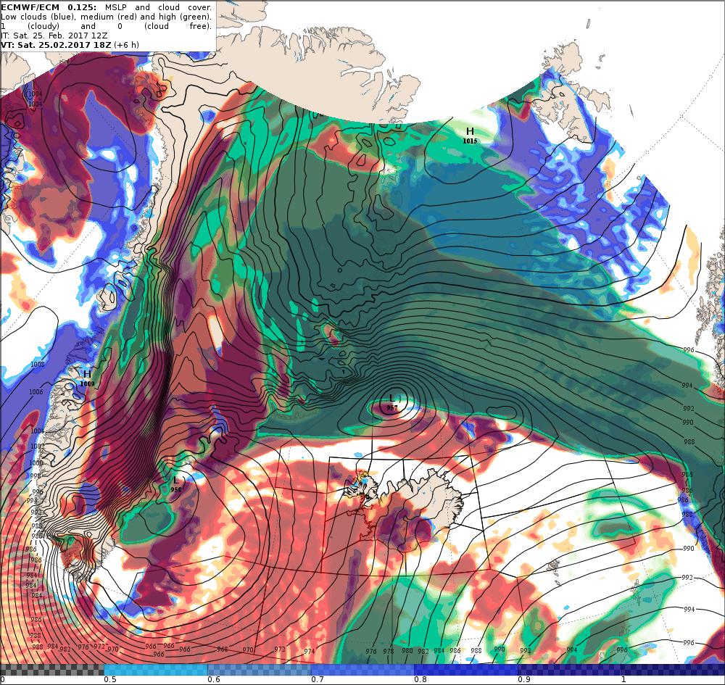Click the '978' isobar label
The width and height of the screenshot is (725, 685).
click(x=389, y=651)
